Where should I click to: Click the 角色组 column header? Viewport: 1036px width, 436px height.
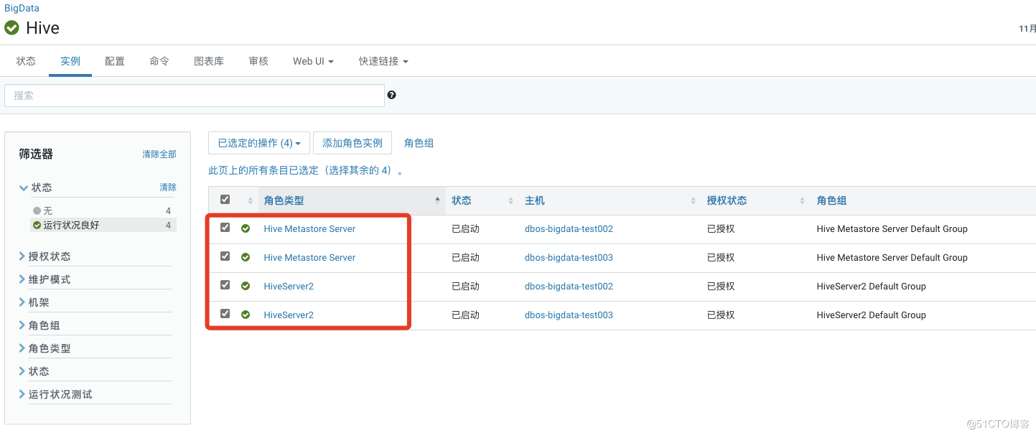[831, 200]
